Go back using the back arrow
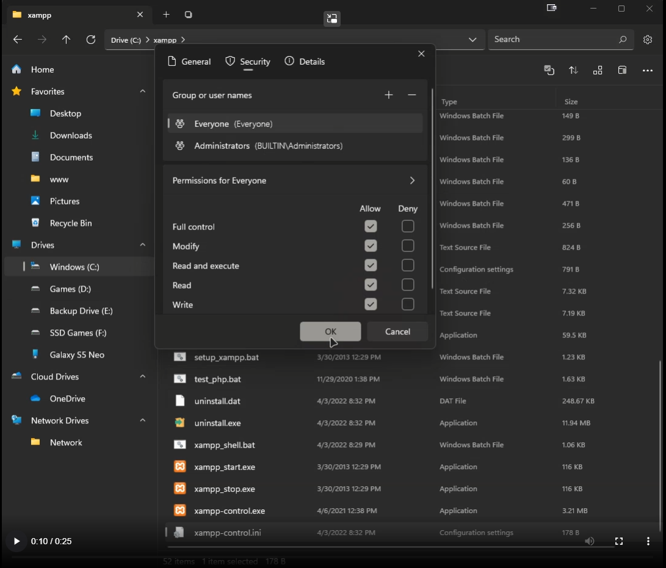 point(18,40)
